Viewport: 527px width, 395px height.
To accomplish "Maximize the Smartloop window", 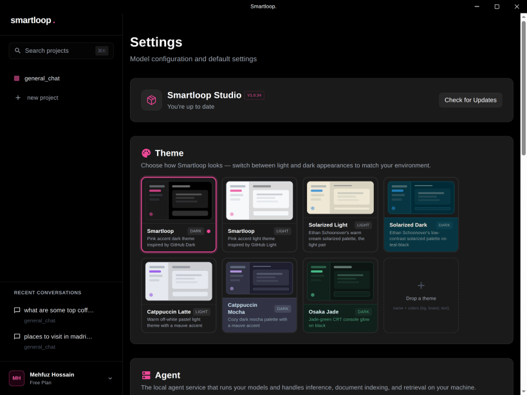I will (497, 6).
